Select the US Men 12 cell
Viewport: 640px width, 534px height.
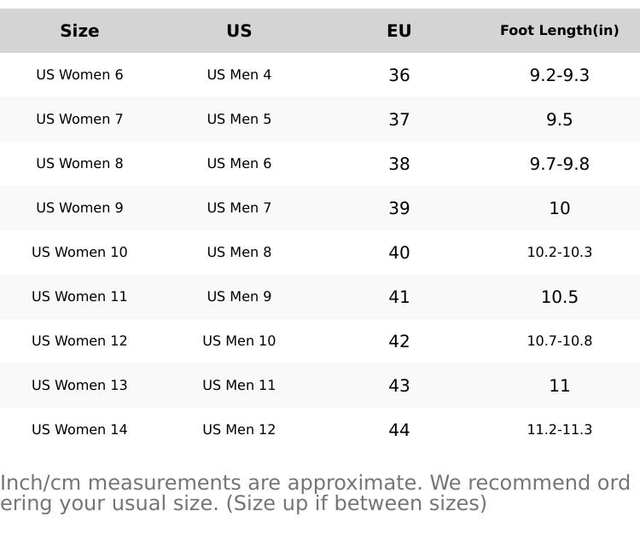coord(239,430)
